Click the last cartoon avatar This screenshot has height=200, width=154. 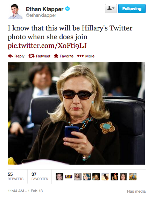coord(133,177)
